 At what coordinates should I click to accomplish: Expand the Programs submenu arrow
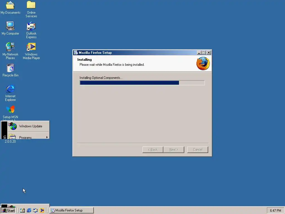click(47, 137)
